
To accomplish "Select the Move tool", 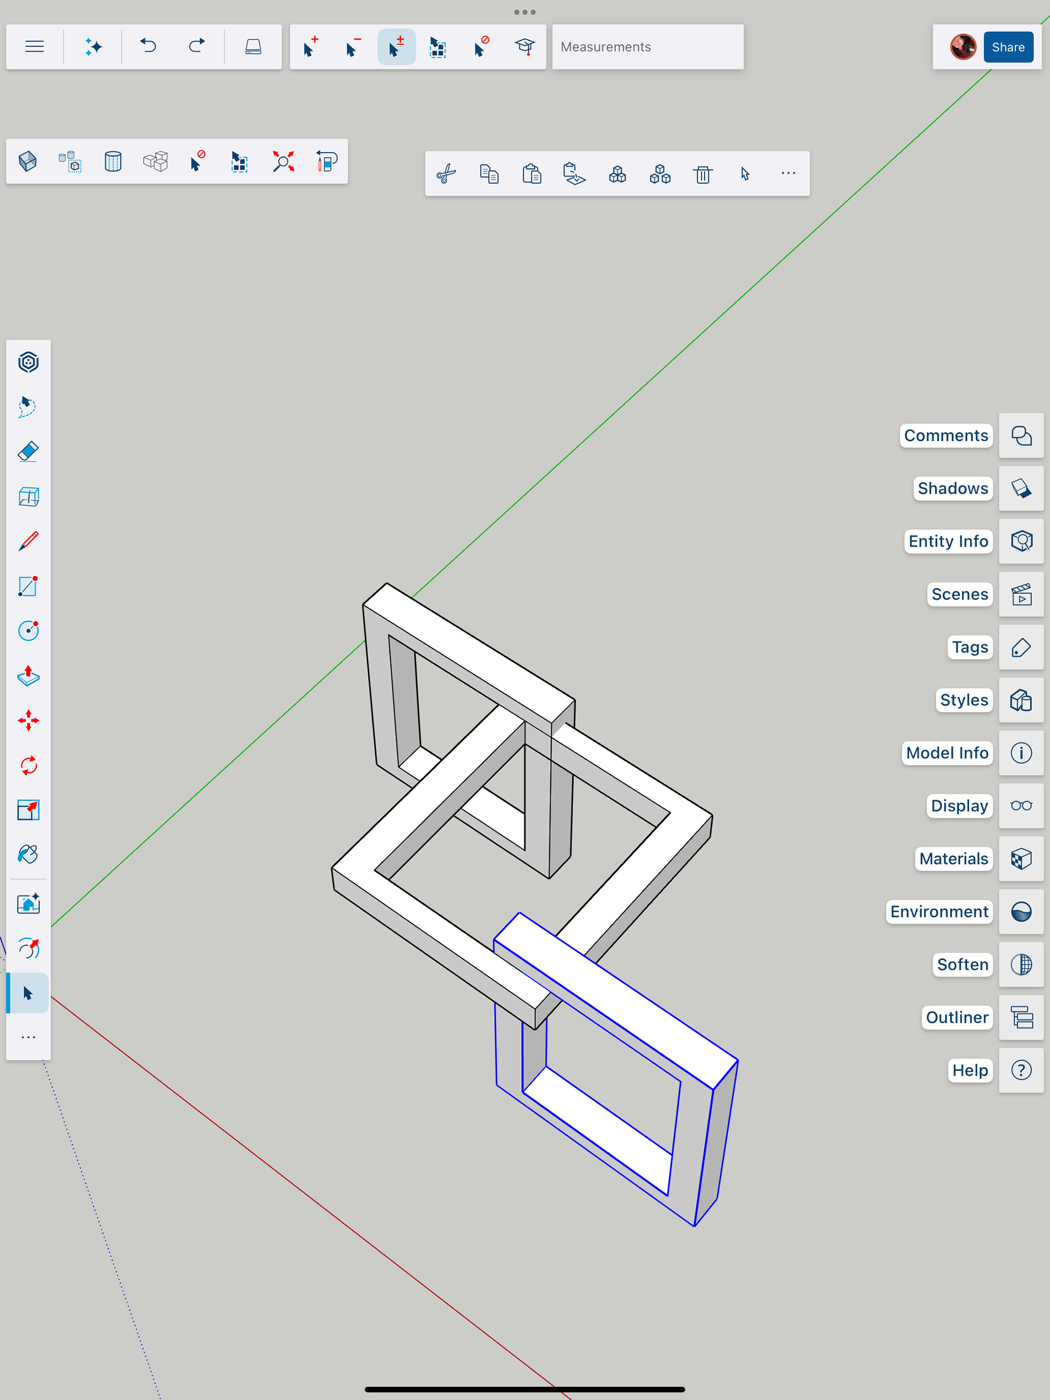I will coord(28,720).
